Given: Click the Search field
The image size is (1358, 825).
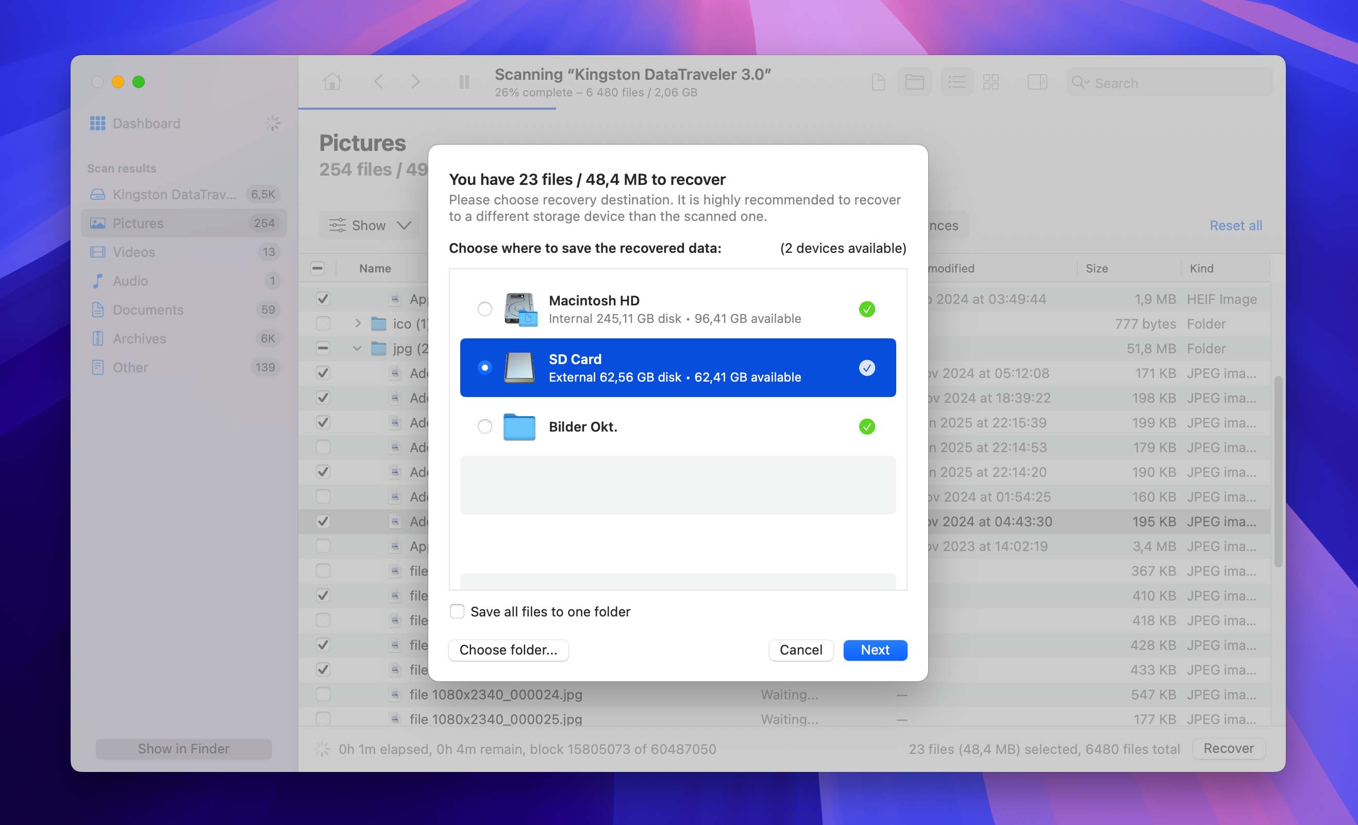Looking at the screenshot, I should coord(1169,82).
